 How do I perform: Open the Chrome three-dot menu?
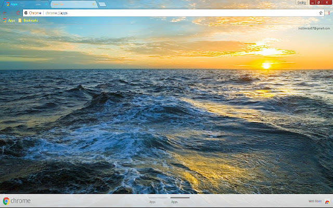pyautogui.click(x=329, y=13)
